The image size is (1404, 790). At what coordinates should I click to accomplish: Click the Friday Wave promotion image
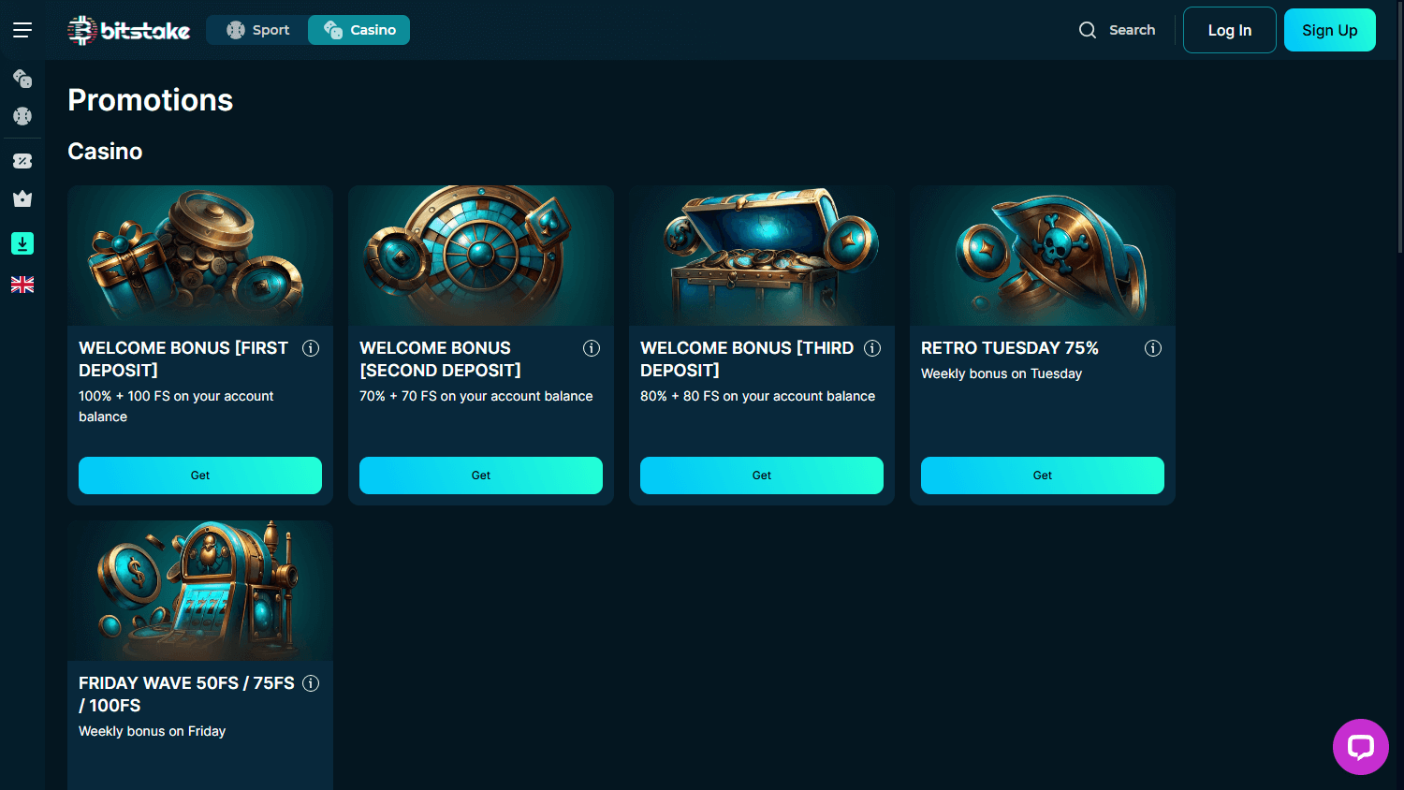[x=199, y=590]
